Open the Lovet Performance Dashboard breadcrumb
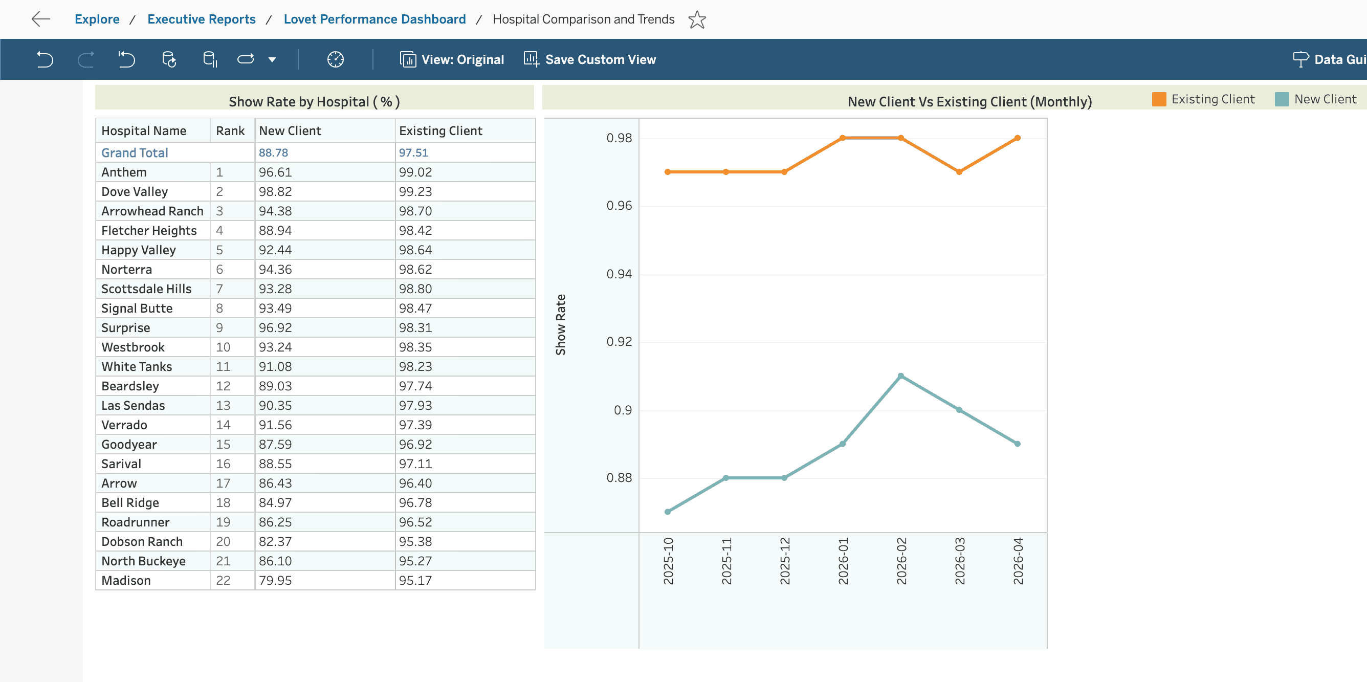The image size is (1367, 682). point(374,19)
